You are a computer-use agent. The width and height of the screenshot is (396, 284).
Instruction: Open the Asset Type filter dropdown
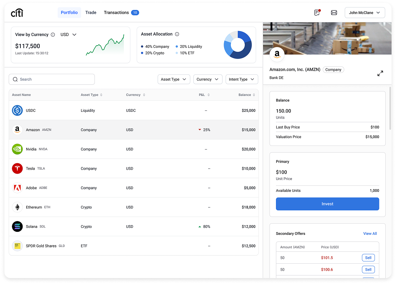tap(174, 79)
